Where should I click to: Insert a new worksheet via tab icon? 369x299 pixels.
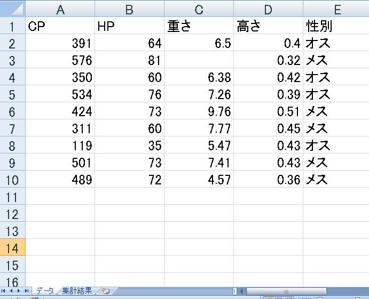point(105,291)
